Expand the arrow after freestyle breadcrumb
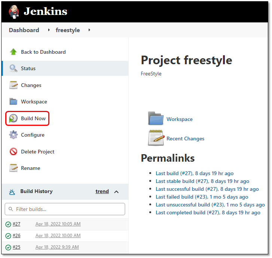 point(89,30)
